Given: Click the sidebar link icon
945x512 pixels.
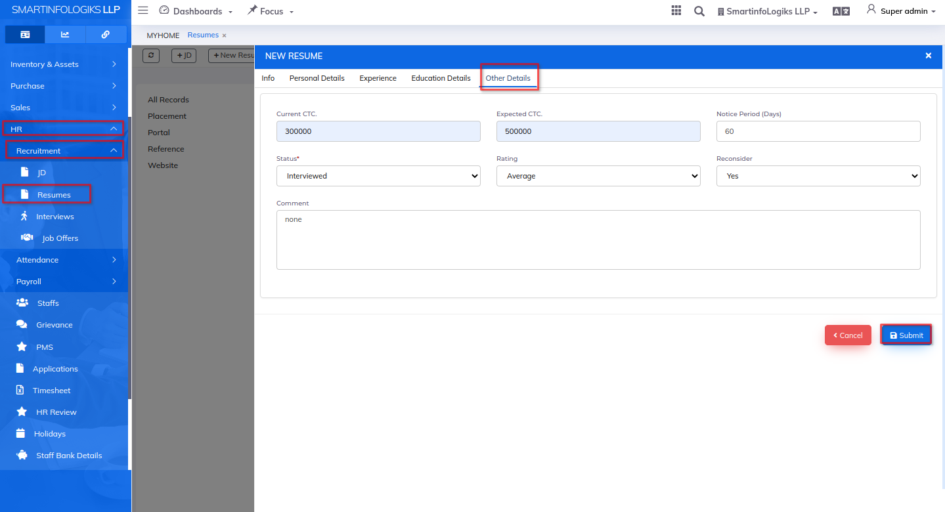Looking at the screenshot, I should pyautogui.click(x=106, y=35).
